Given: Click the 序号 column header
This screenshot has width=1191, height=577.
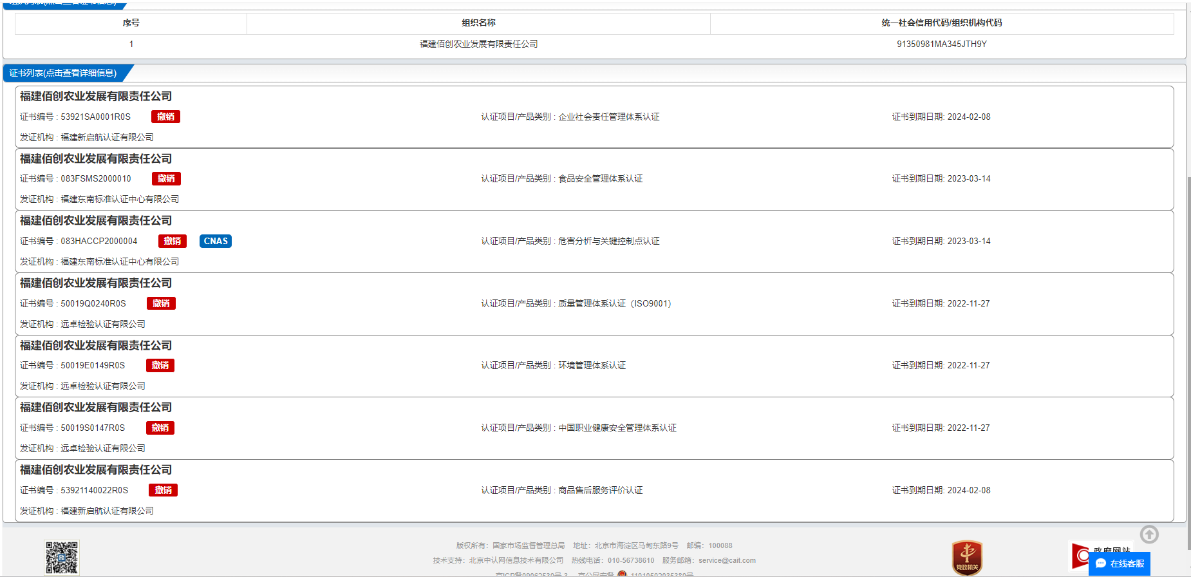Looking at the screenshot, I should coord(131,23).
